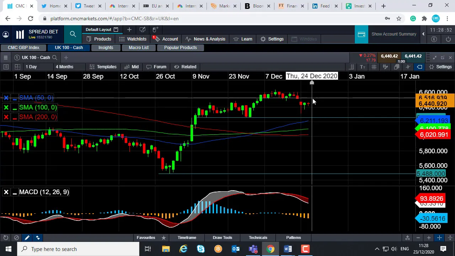Click the Windows search box
Screen dimensions: 455x256
tap(78, 249)
